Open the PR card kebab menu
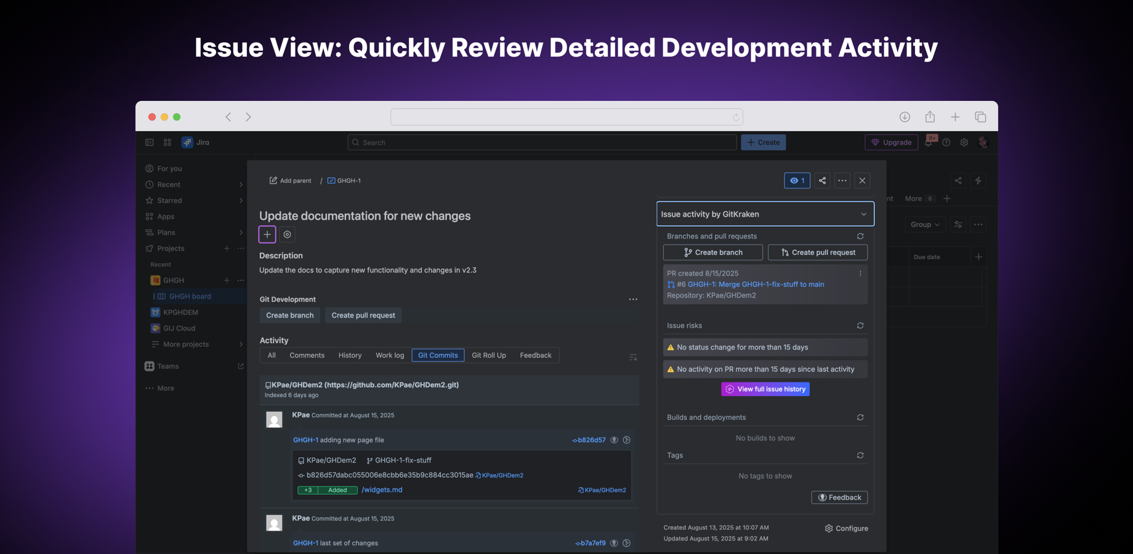The height and width of the screenshot is (554, 1133). click(861, 273)
